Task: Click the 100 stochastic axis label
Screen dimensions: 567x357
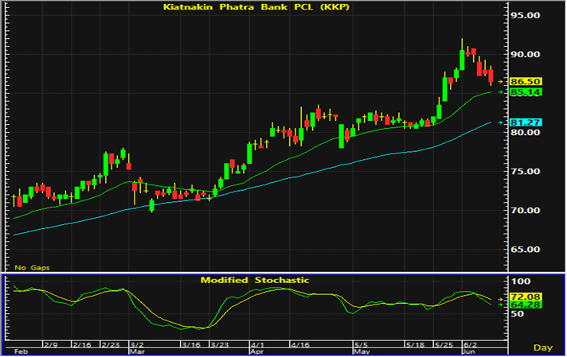Action: (x=521, y=281)
